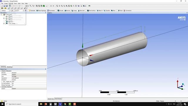
Task: Click the Operation Add Material field
Action: click(x=29, y=78)
